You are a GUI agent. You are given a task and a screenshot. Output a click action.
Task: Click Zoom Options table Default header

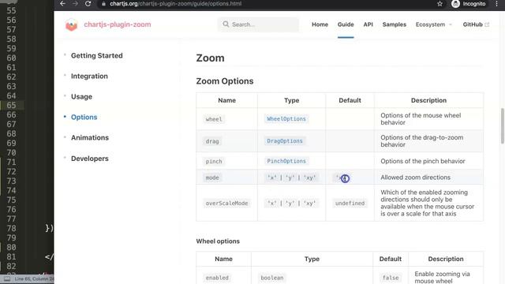click(x=350, y=100)
